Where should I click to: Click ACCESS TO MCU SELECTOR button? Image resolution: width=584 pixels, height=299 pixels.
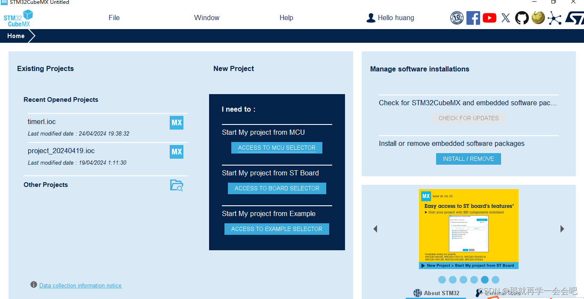click(277, 148)
